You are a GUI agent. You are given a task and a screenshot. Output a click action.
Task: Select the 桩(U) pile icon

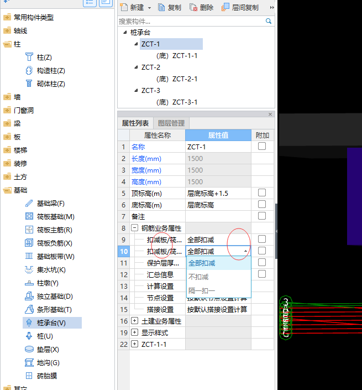pos(29,336)
